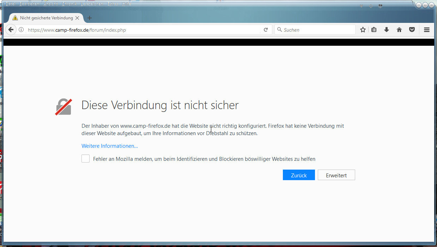Screen dimensions: 437x247
Task: Open site information via the info icon
Action: coord(21,30)
